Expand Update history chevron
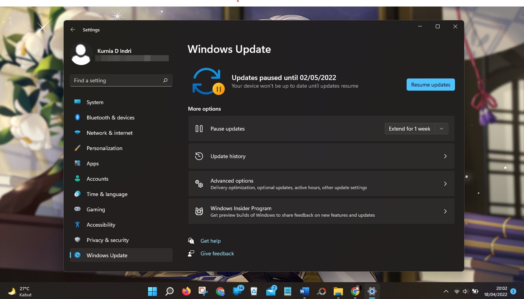This screenshot has width=524, height=299. click(x=445, y=156)
